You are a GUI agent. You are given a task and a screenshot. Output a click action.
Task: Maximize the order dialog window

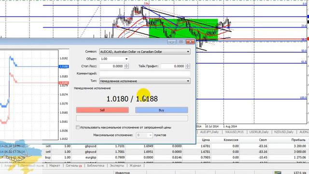(181, 42)
